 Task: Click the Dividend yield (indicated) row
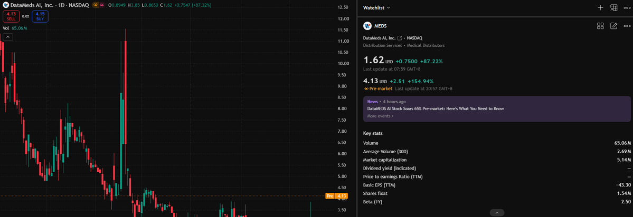(x=497, y=169)
